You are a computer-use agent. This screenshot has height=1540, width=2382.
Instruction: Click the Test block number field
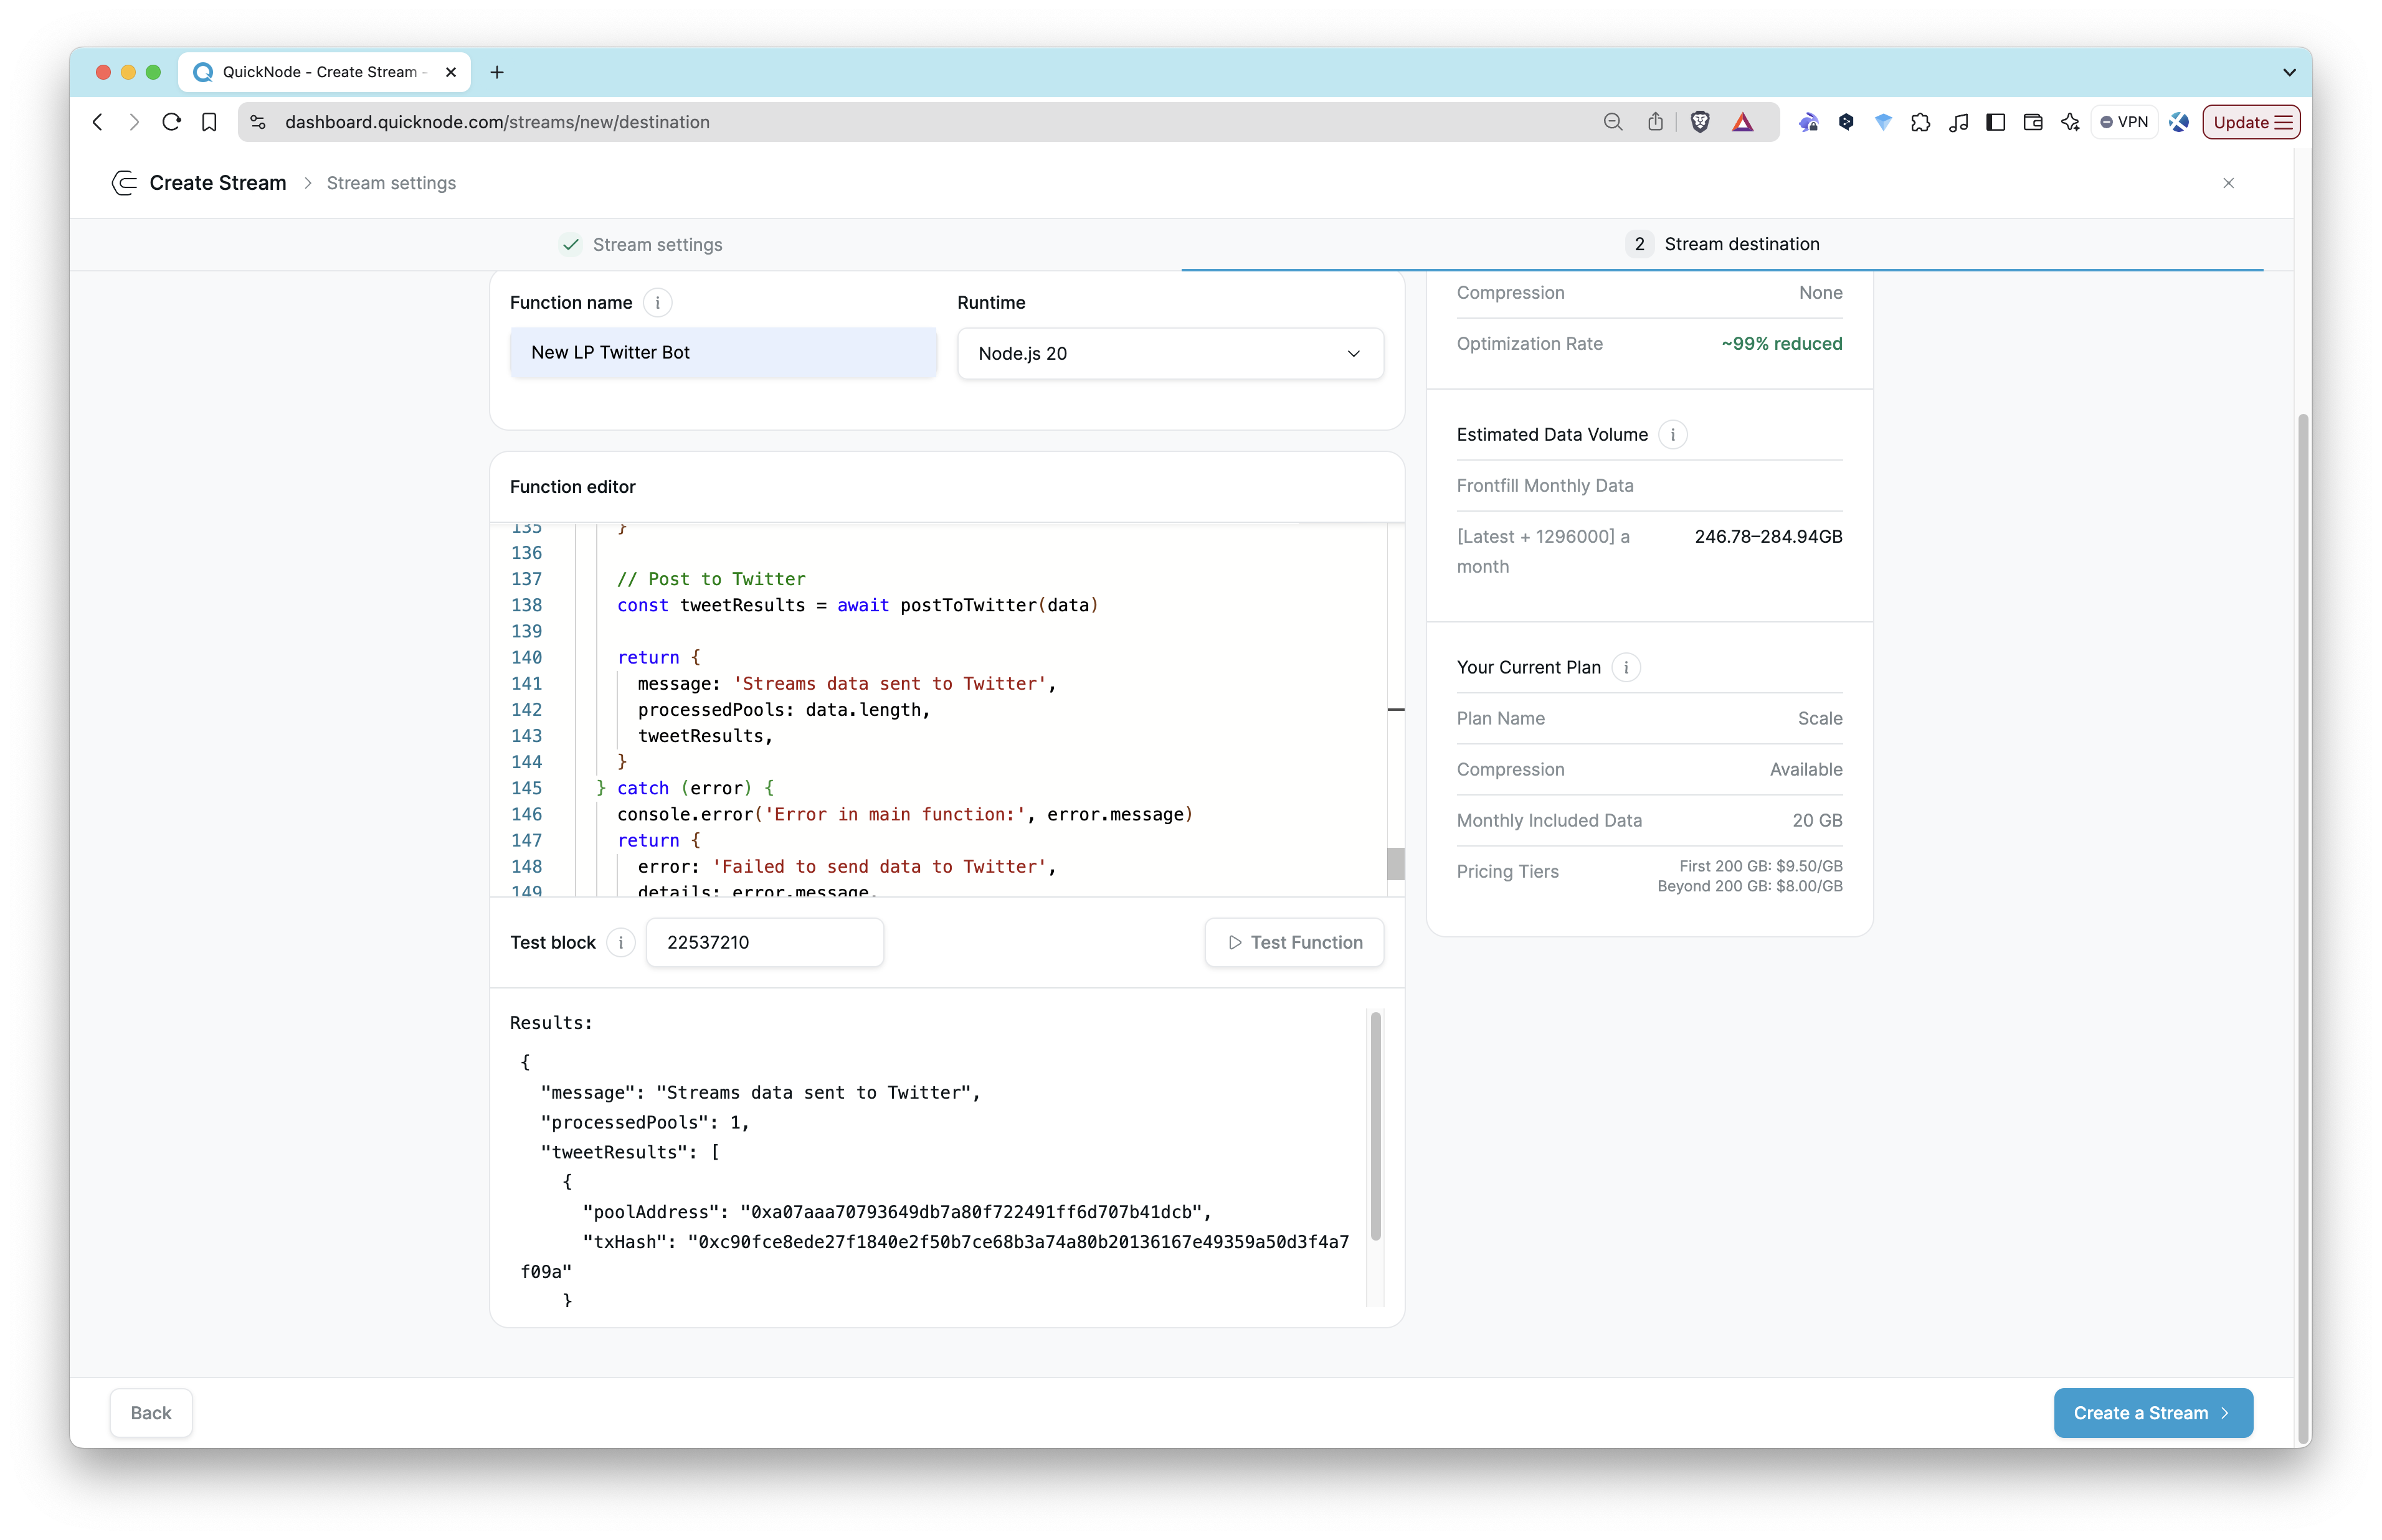pos(764,942)
